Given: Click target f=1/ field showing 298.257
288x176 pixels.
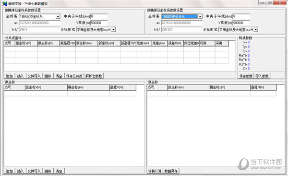Looking at the screenshot, I should 181,29.
